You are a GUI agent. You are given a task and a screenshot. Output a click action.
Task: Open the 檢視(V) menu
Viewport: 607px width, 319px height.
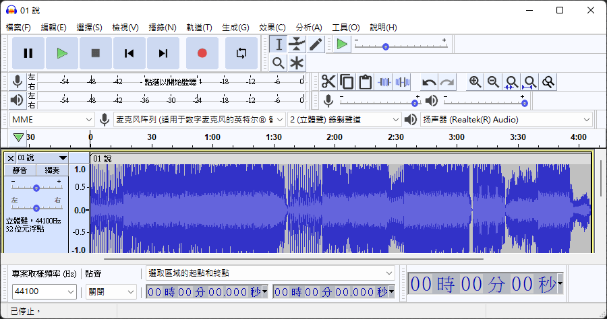125,28
